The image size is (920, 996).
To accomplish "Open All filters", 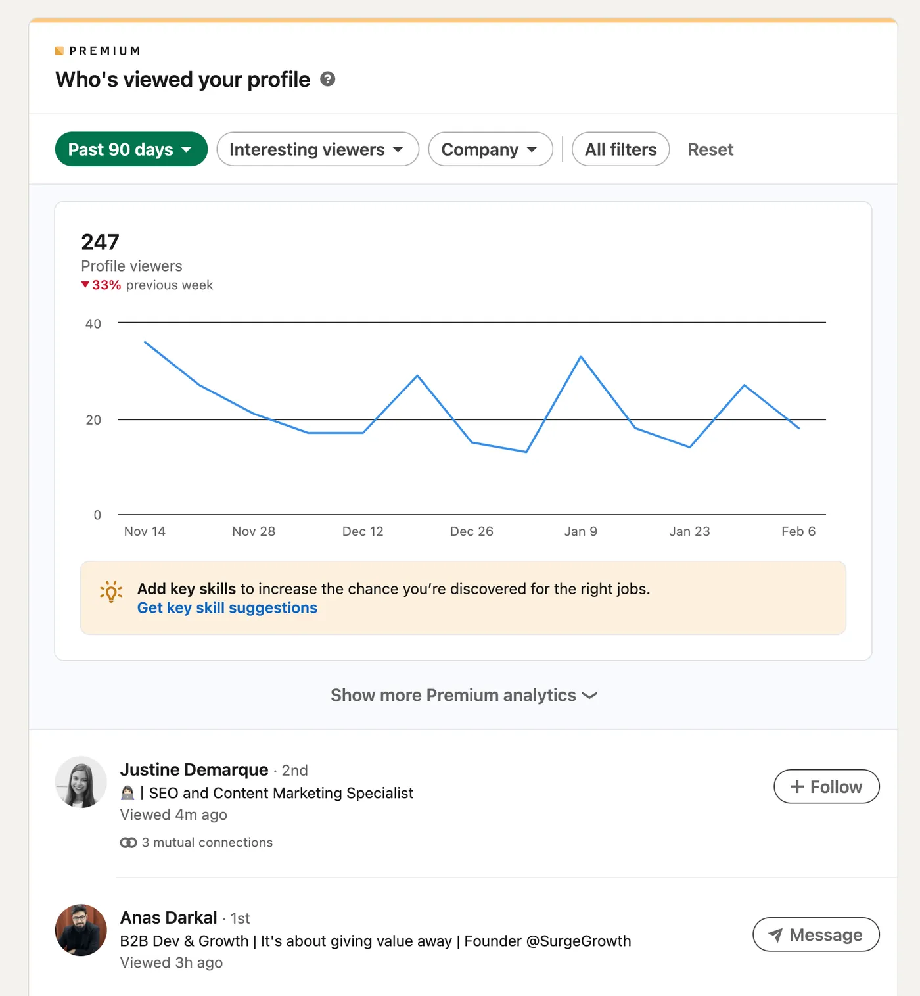I will [x=620, y=149].
